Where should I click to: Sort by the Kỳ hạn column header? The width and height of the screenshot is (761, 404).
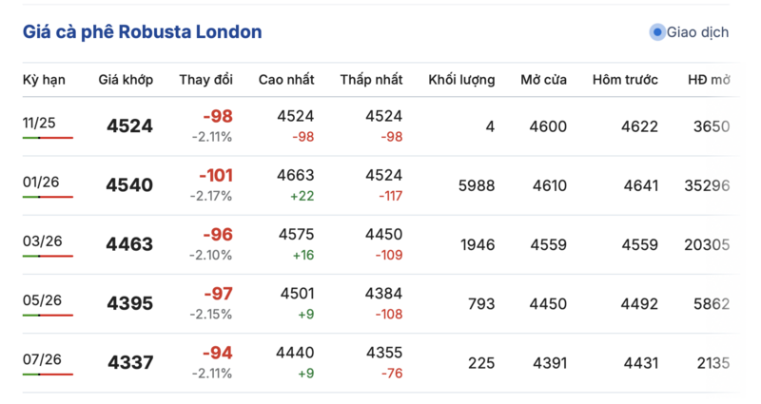[44, 80]
